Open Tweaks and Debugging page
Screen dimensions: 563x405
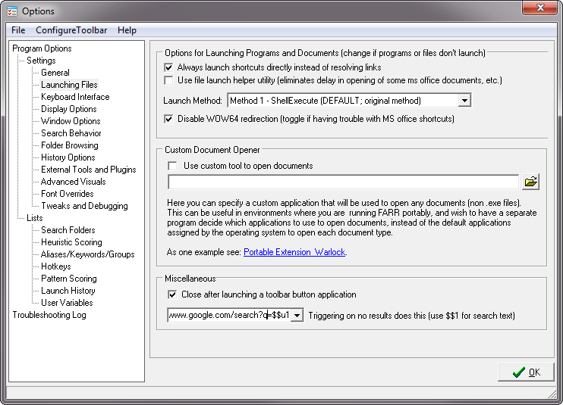pyautogui.click(x=84, y=206)
